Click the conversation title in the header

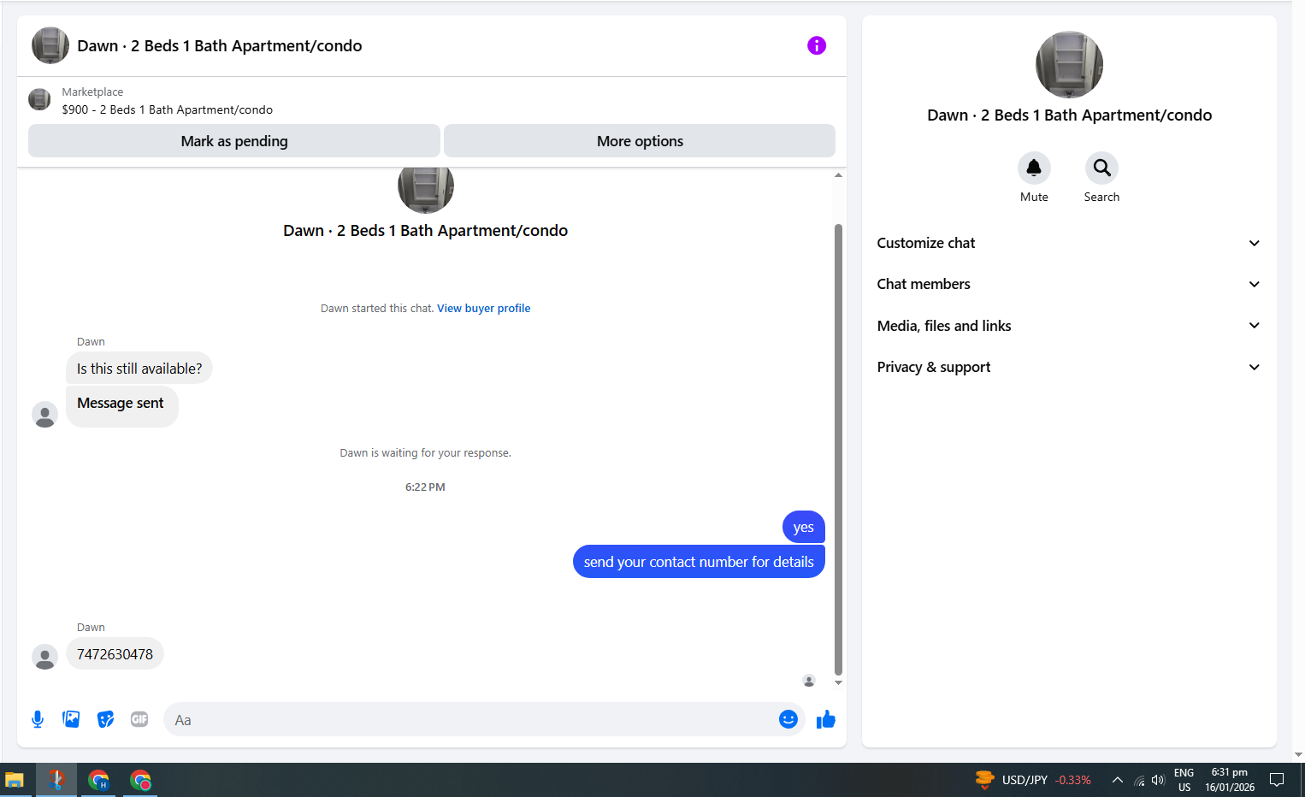pyautogui.click(x=220, y=46)
